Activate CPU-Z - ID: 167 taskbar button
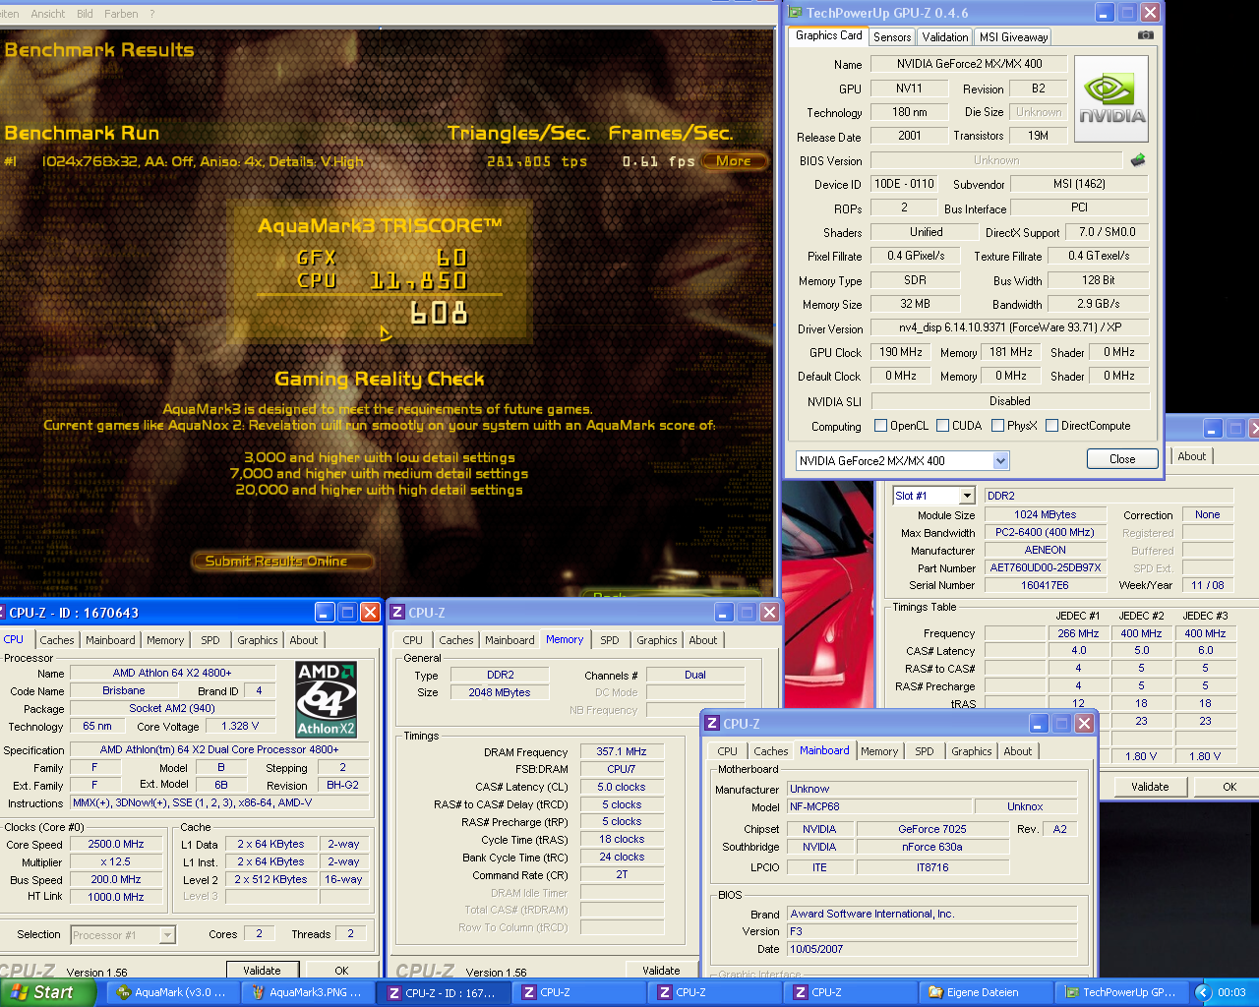Viewport: 1259px width, 1007px height. point(444,992)
